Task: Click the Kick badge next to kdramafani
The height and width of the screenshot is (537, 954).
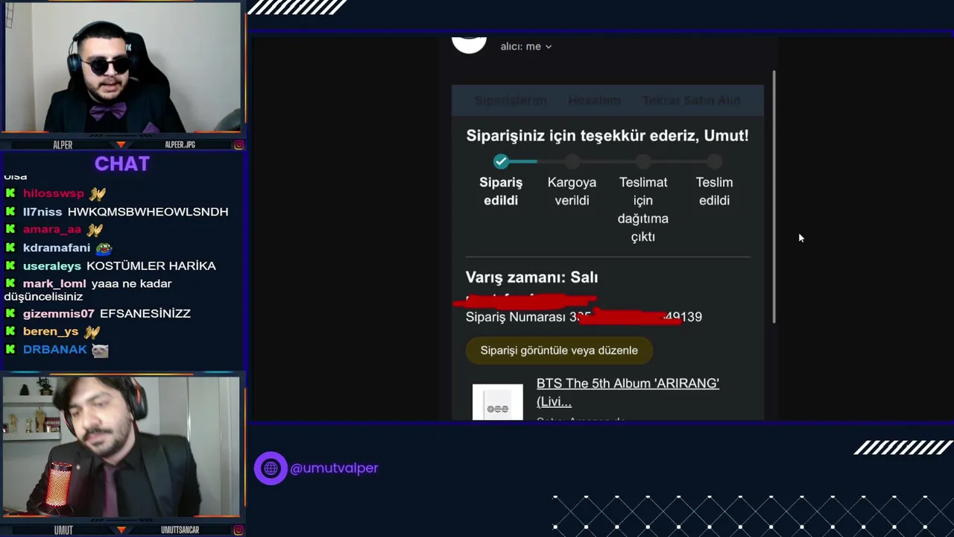Action: [x=10, y=248]
